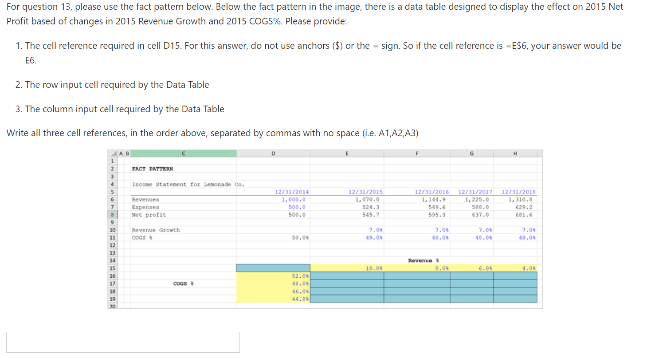Click the 500.0 value in the Expenses row
The height and width of the screenshot is (358, 655).
point(297,207)
